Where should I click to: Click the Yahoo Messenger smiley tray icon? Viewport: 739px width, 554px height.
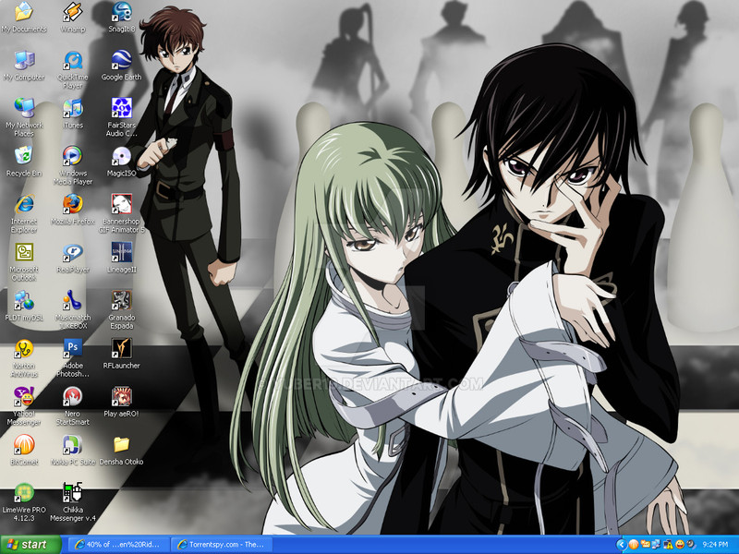tap(680, 545)
